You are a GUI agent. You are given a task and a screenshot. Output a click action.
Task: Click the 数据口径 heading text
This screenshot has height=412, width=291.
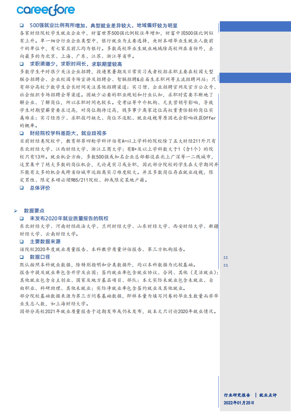[x=40, y=257]
